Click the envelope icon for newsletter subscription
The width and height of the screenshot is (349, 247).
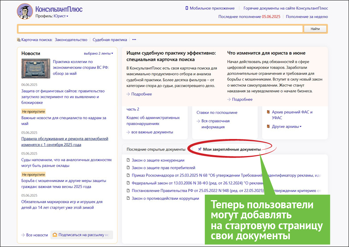(x=55, y=235)
